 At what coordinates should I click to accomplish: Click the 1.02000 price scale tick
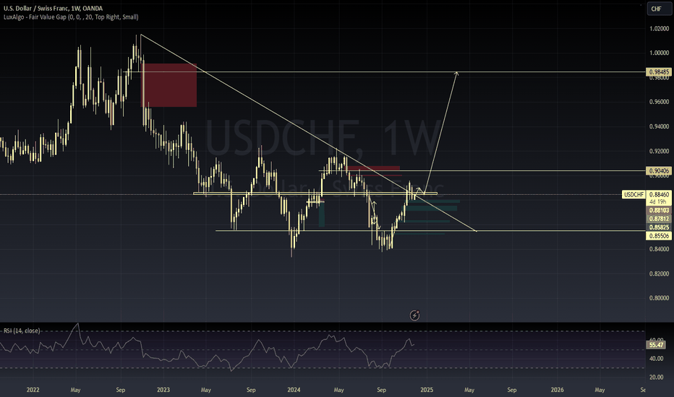(660, 28)
